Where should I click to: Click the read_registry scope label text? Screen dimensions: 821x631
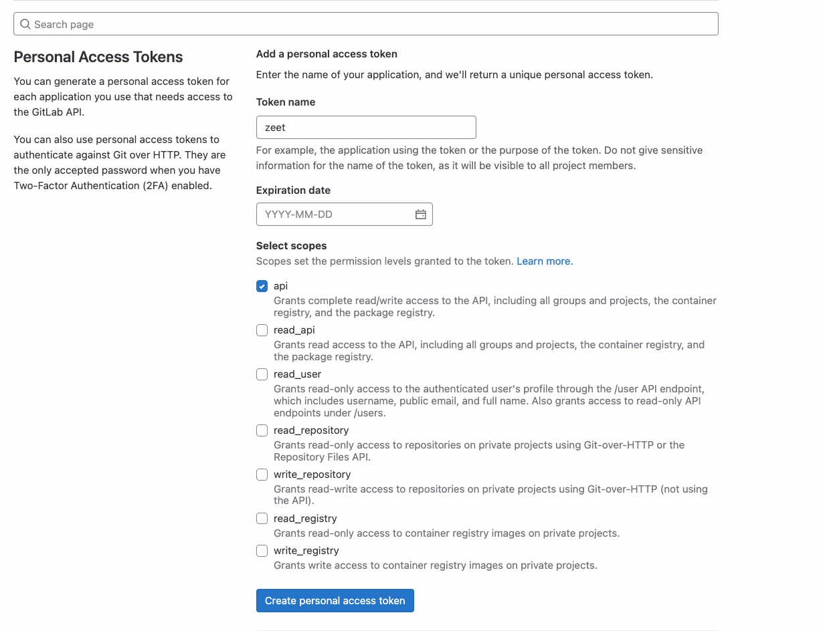pos(305,518)
